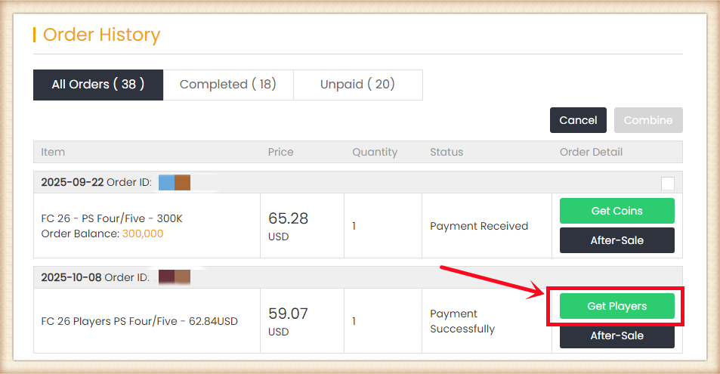The width and height of the screenshot is (720, 374).
Task: Click the Status column header
Action: [x=447, y=152]
